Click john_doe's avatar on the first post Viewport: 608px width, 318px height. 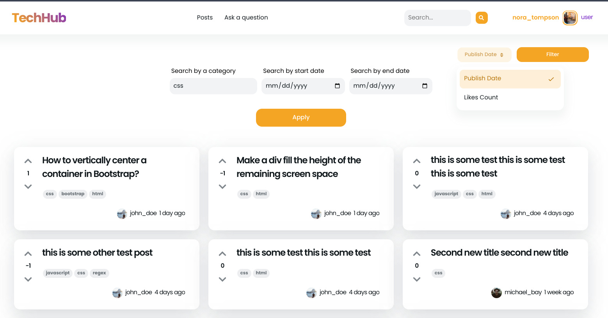click(122, 214)
